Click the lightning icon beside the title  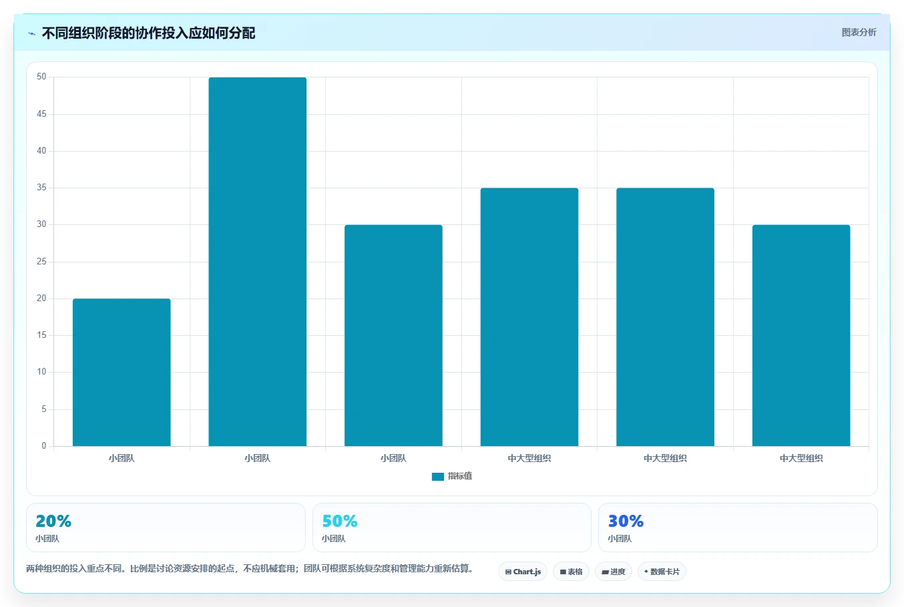pos(31,33)
